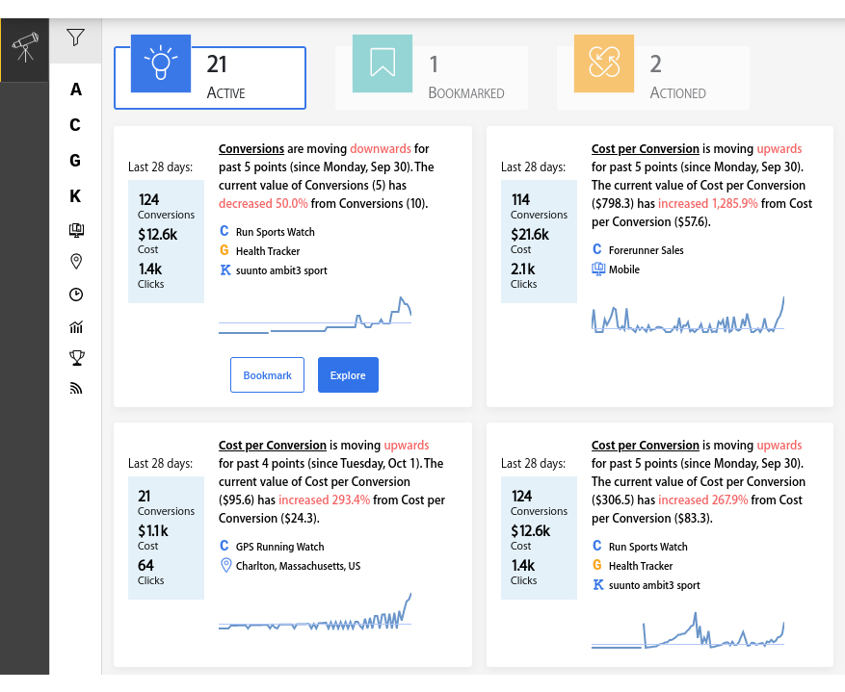The image size is (845, 692).
Task: Click the C icon beside GPS Running Watch
Action: (x=224, y=546)
